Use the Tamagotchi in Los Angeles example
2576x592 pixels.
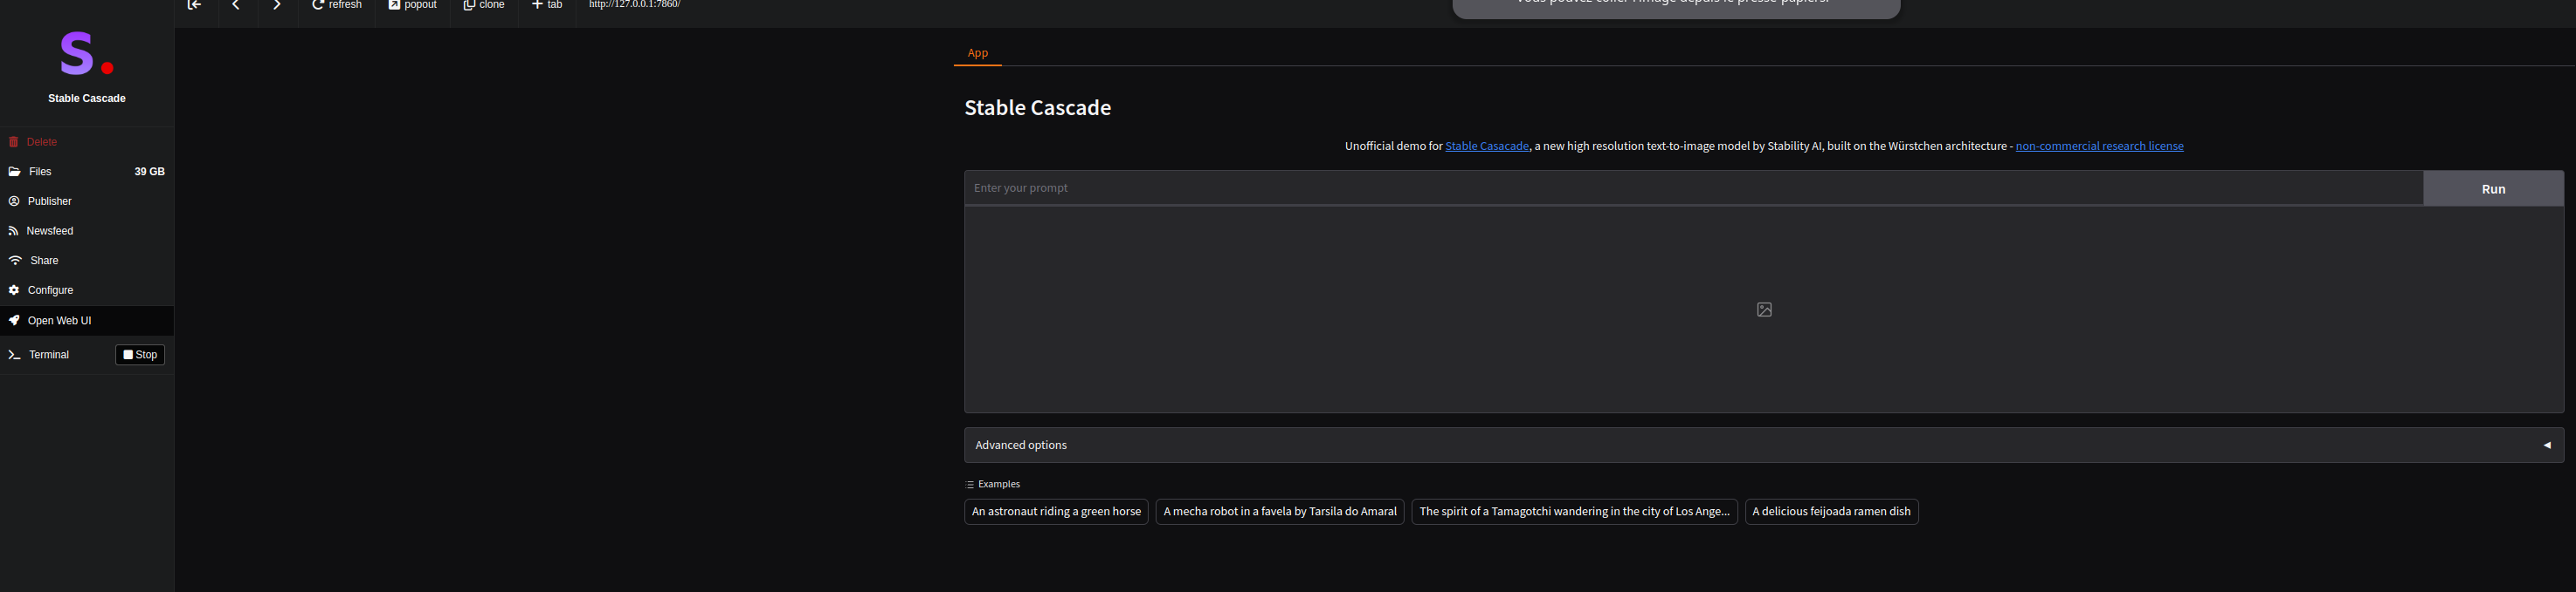(x=1574, y=512)
